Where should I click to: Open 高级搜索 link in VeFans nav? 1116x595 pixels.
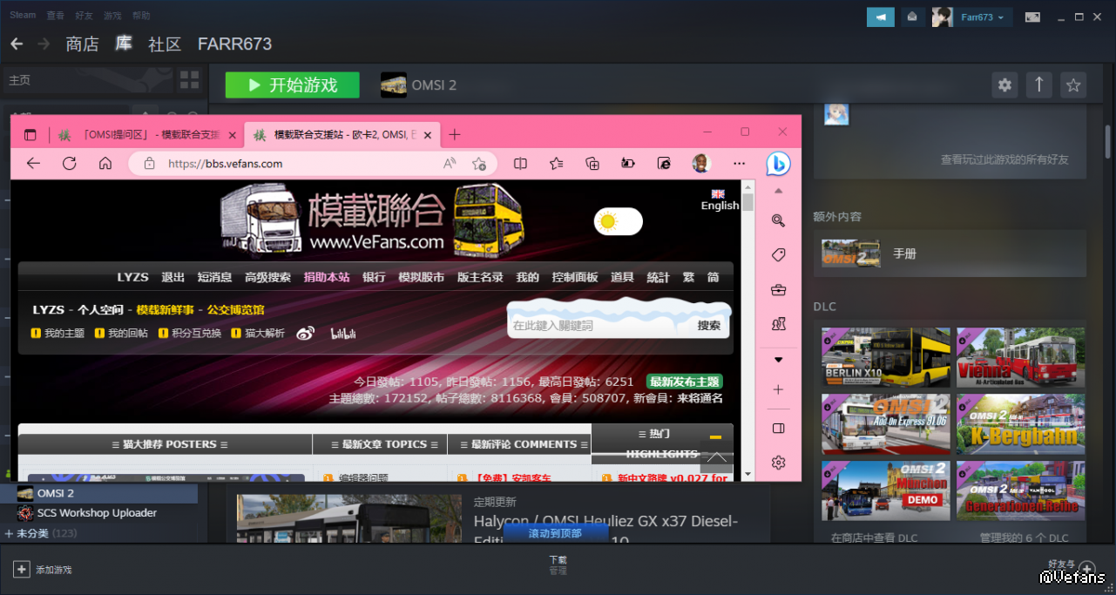(267, 277)
